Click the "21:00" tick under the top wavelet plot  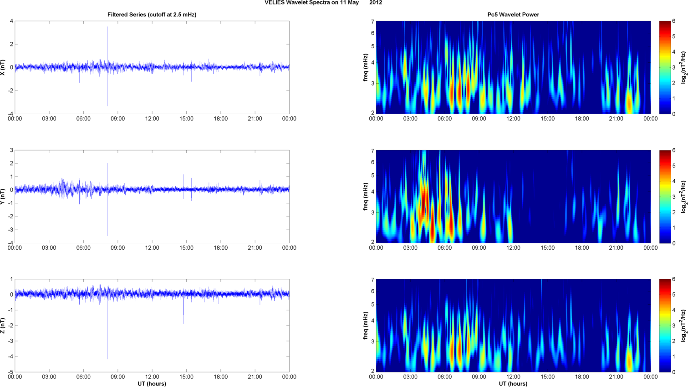(x=616, y=119)
